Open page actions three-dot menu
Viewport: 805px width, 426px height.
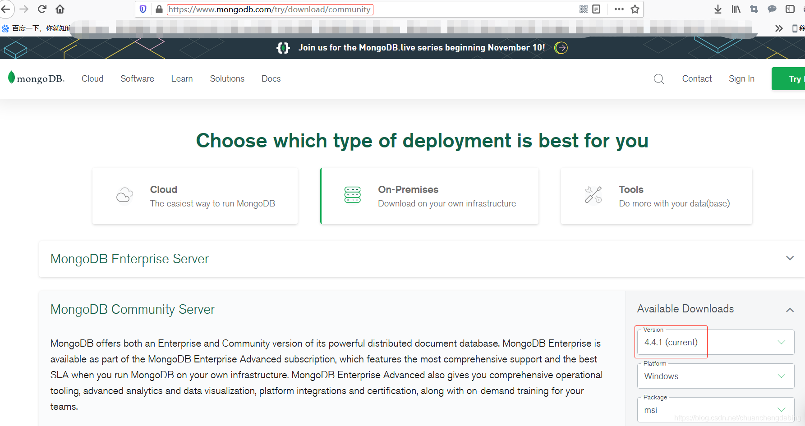pyautogui.click(x=619, y=9)
